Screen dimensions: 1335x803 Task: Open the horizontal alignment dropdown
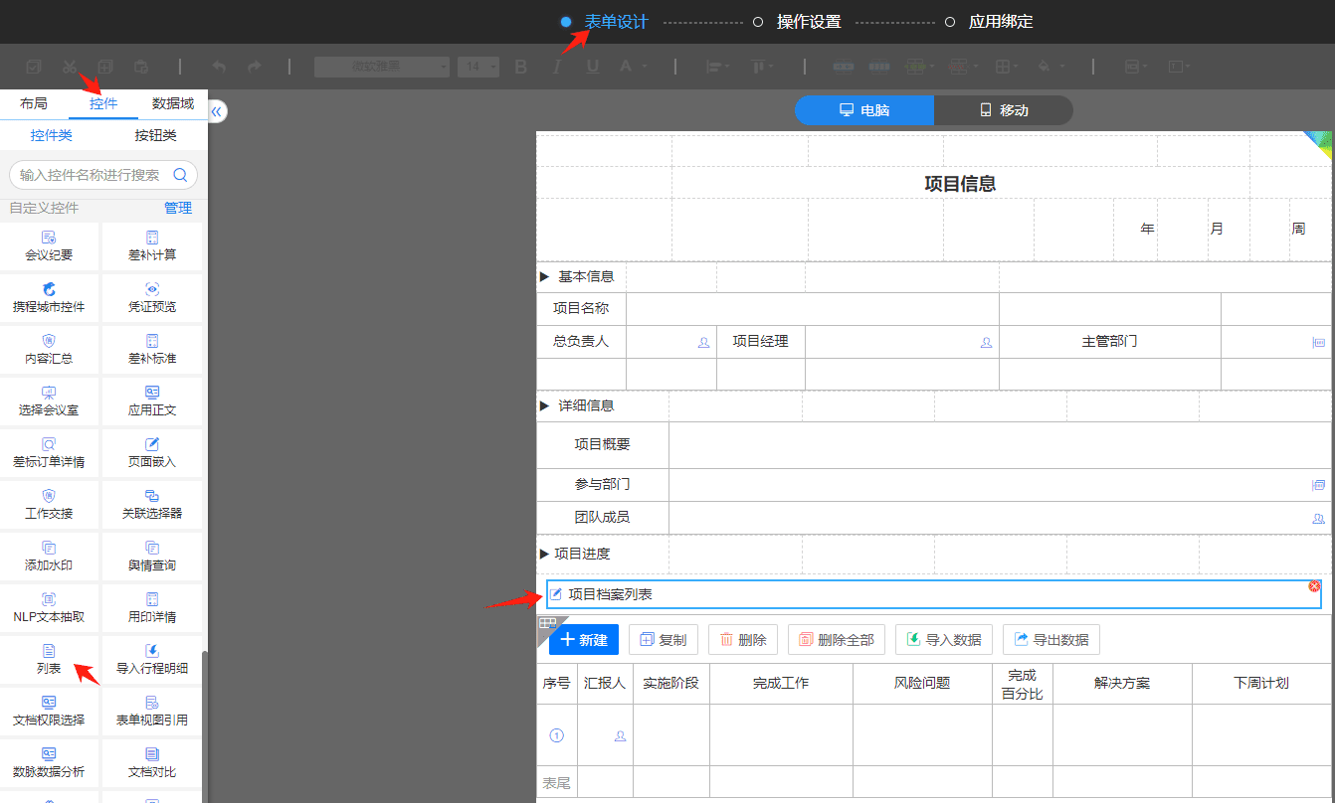tap(717, 67)
